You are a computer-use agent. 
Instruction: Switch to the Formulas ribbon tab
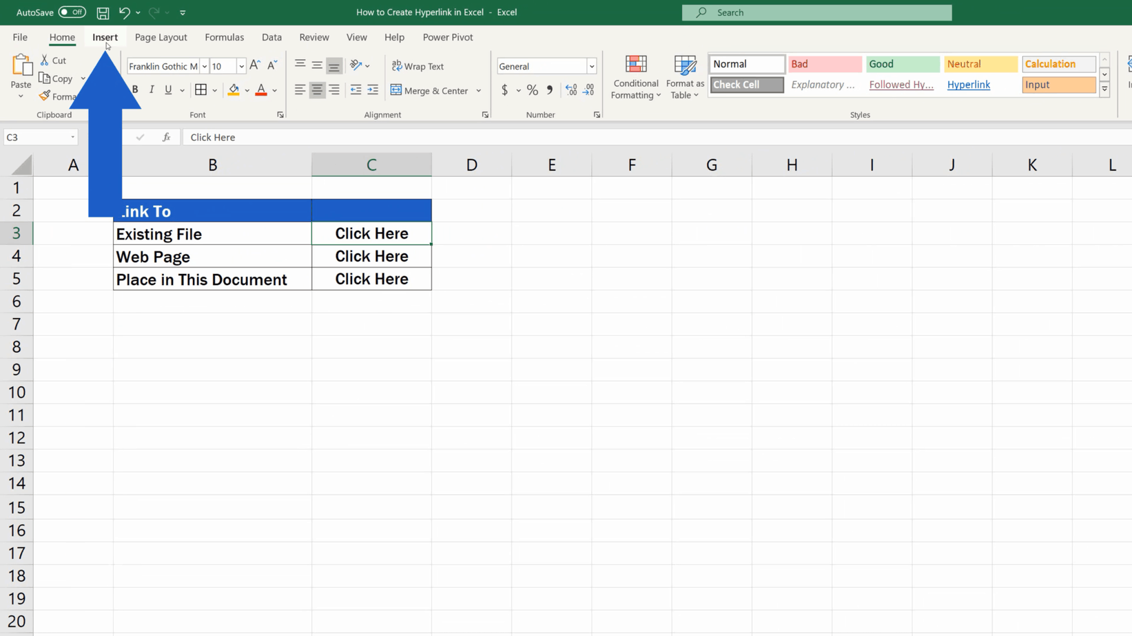point(224,37)
